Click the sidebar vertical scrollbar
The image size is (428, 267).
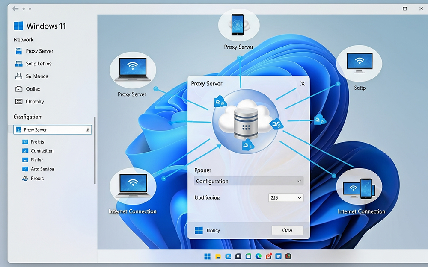pos(95,150)
